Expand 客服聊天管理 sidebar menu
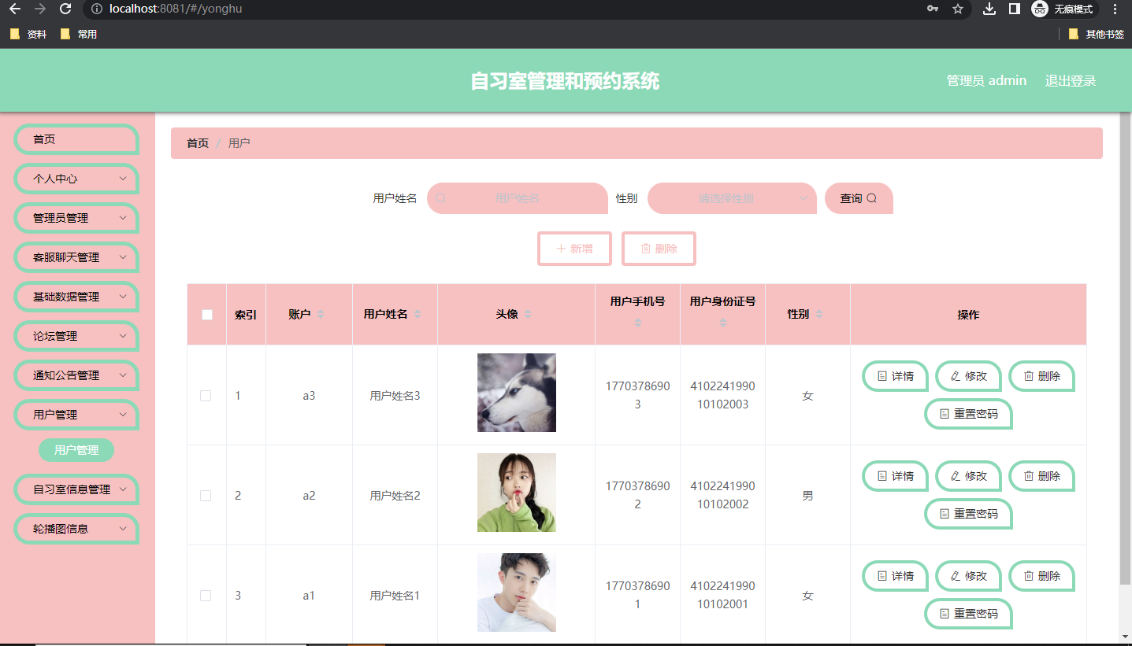Screen dimensions: 1132x646 (x=76, y=257)
